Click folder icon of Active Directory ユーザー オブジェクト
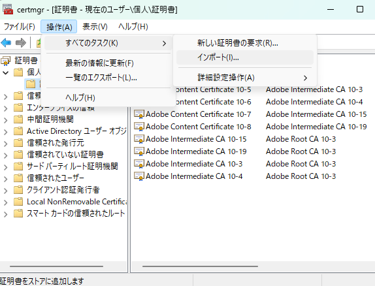The height and width of the screenshot is (286, 375). [x=18, y=131]
